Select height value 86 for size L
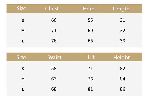 point(122,89)
